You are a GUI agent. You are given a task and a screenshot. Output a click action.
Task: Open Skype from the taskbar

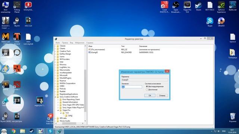[50, 131]
